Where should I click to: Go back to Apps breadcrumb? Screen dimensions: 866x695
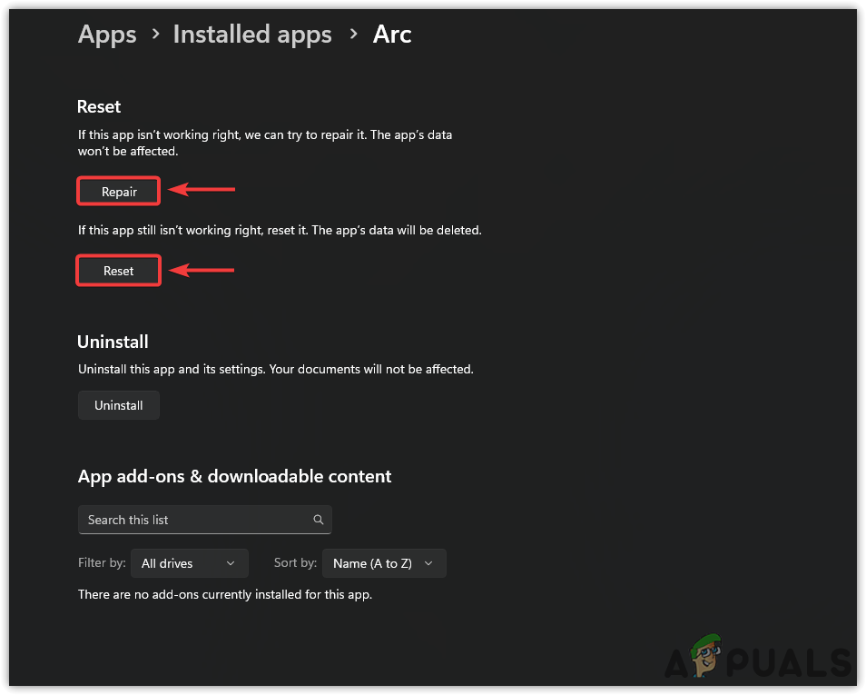click(x=107, y=35)
